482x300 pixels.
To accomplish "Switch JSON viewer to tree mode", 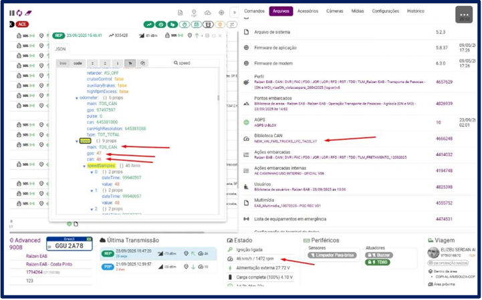I will coord(63,63).
